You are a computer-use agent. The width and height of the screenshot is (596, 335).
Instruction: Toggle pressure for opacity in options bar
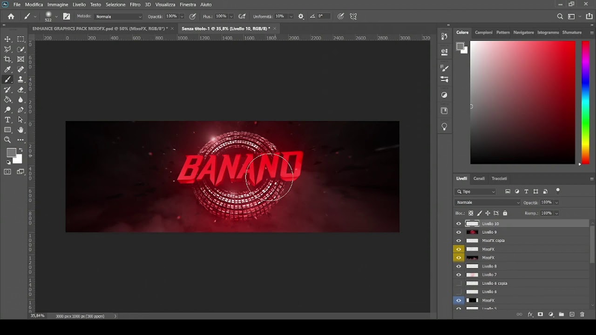click(192, 16)
